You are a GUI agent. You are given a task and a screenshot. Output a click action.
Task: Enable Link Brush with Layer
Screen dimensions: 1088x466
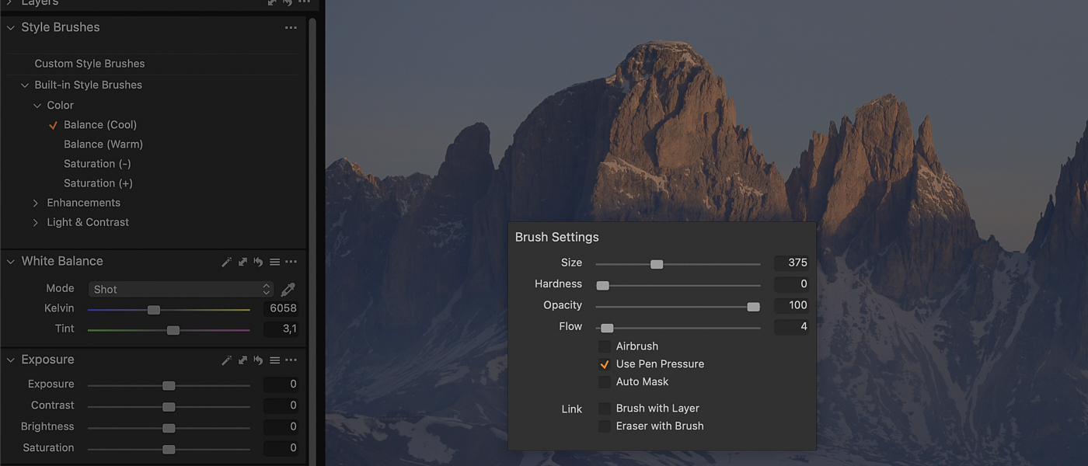[605, 408]
